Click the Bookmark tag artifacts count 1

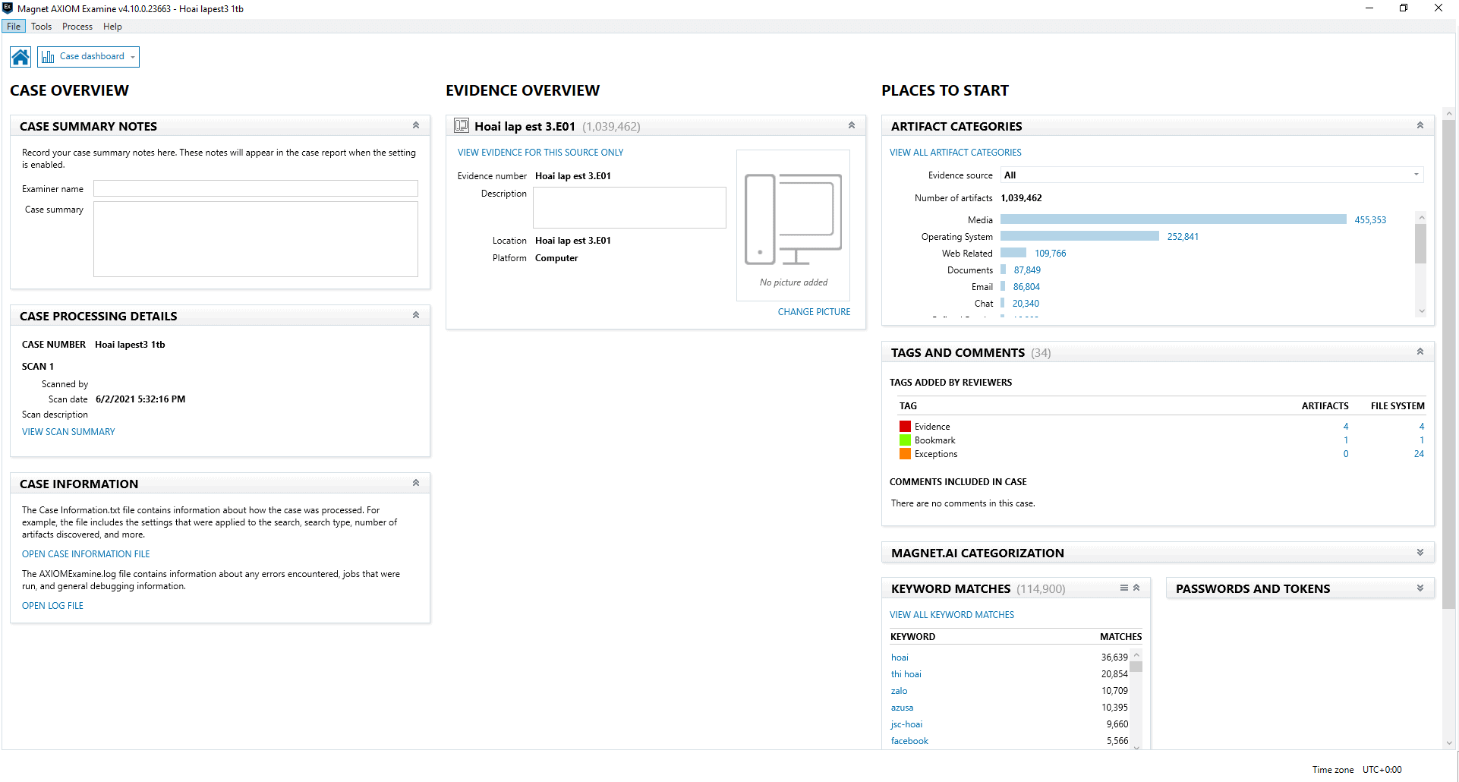1346,440
